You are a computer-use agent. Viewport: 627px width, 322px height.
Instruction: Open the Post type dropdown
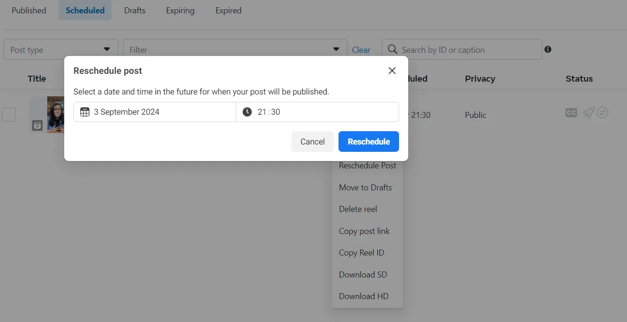click(x=61, y=49)
